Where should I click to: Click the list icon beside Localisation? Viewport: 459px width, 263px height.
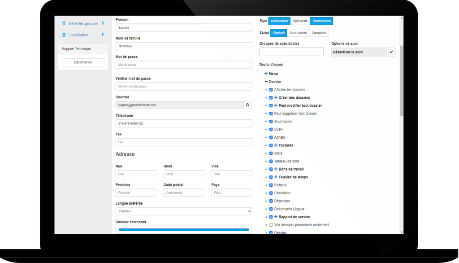[64, 35]
